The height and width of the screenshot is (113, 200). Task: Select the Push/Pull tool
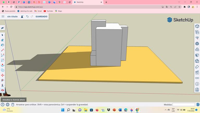click(2, 65)
